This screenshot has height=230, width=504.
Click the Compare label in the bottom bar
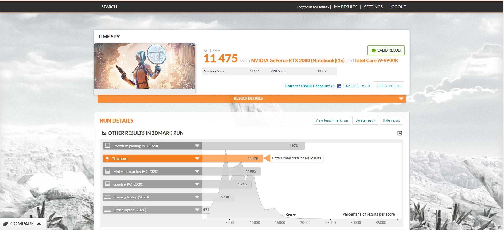pyautogui.click(x=22, y=224)
